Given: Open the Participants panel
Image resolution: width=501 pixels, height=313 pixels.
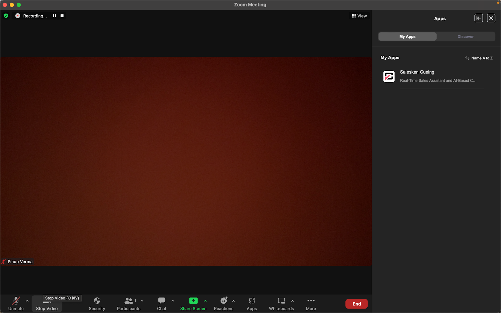Looking at the screenshot, I should [x=128, y=304].
